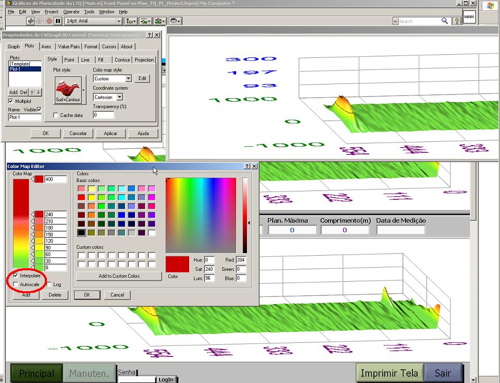
Task: Click the Red value input field
Action: (241, 260)
